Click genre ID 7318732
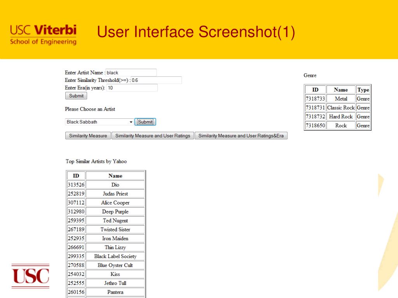Screen dimensions: 398x298 315,116
